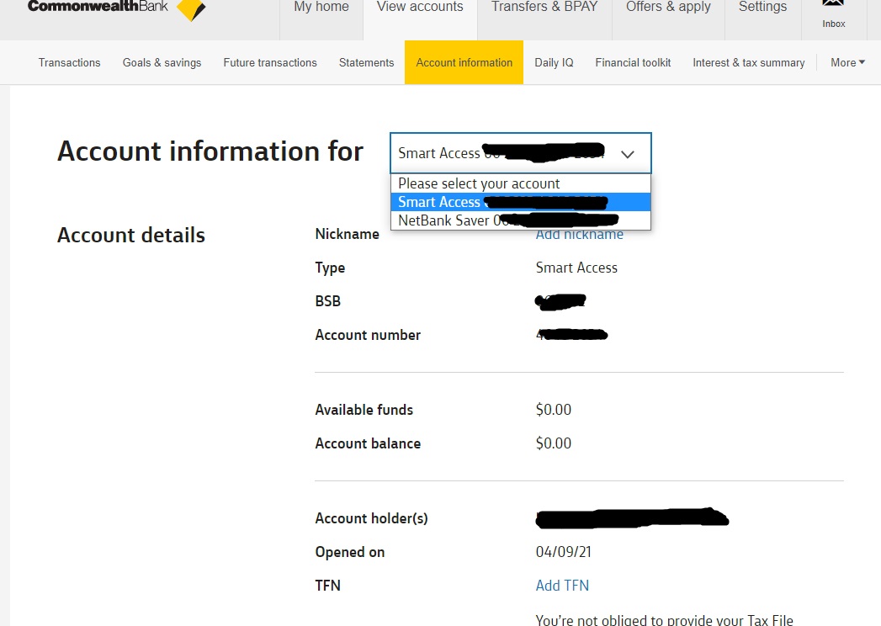
Task: Select the NetBank Saver account option
Action: 520,220
